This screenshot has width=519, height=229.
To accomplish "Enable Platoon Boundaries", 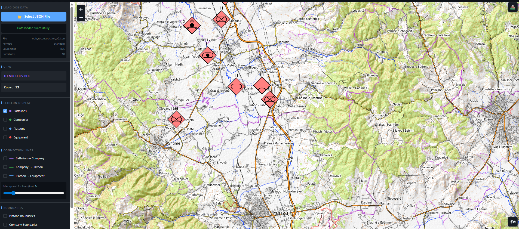I will click(5, 216).
